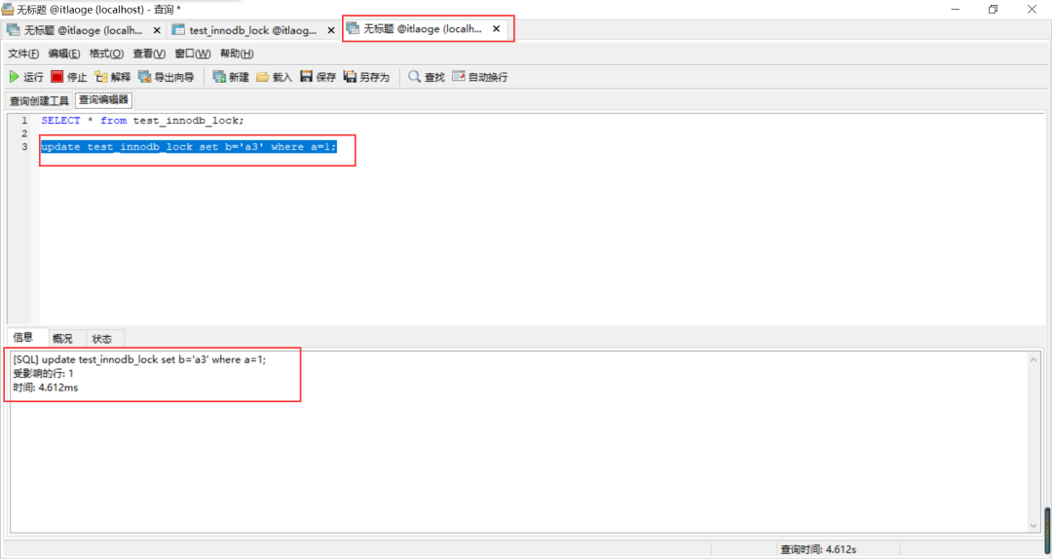Open 解释 explain plan tool
Viewport: 1052px width, 559px height.
click(x=113, y=77)
